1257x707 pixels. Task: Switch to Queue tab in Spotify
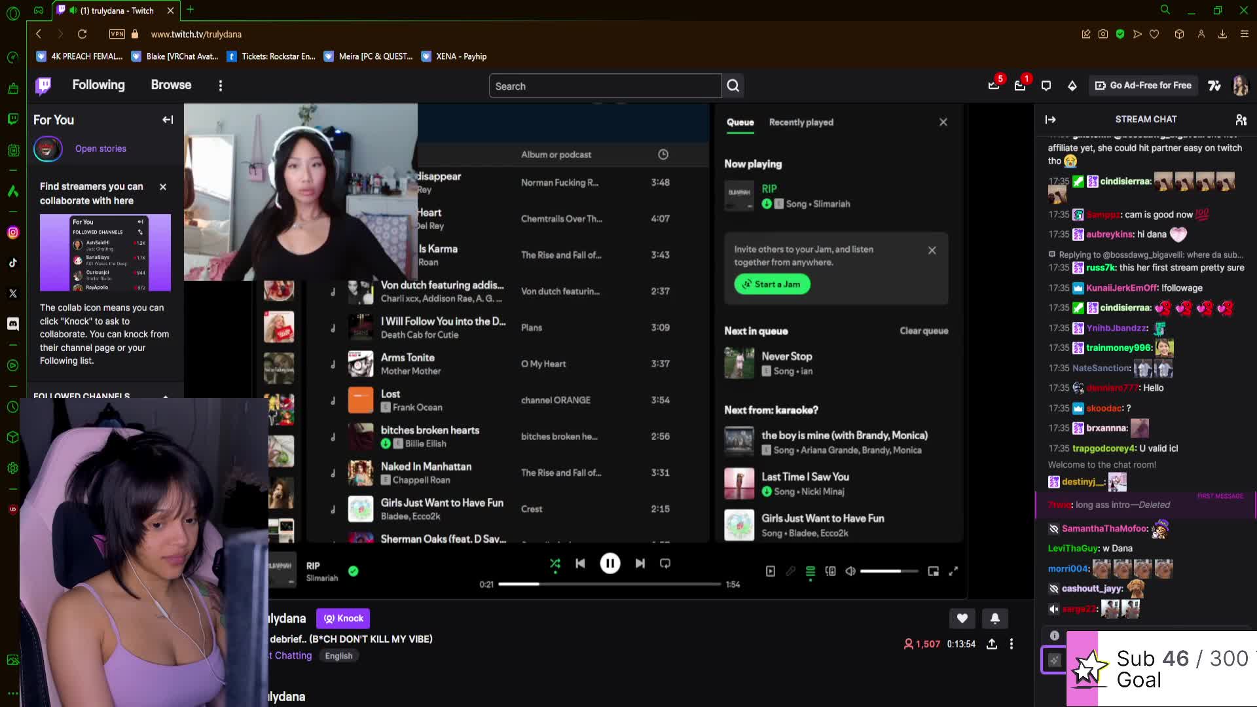(740, 122)
